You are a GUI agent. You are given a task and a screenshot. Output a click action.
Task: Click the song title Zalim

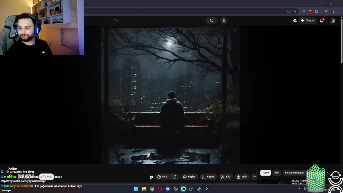[x=13, y=169]
